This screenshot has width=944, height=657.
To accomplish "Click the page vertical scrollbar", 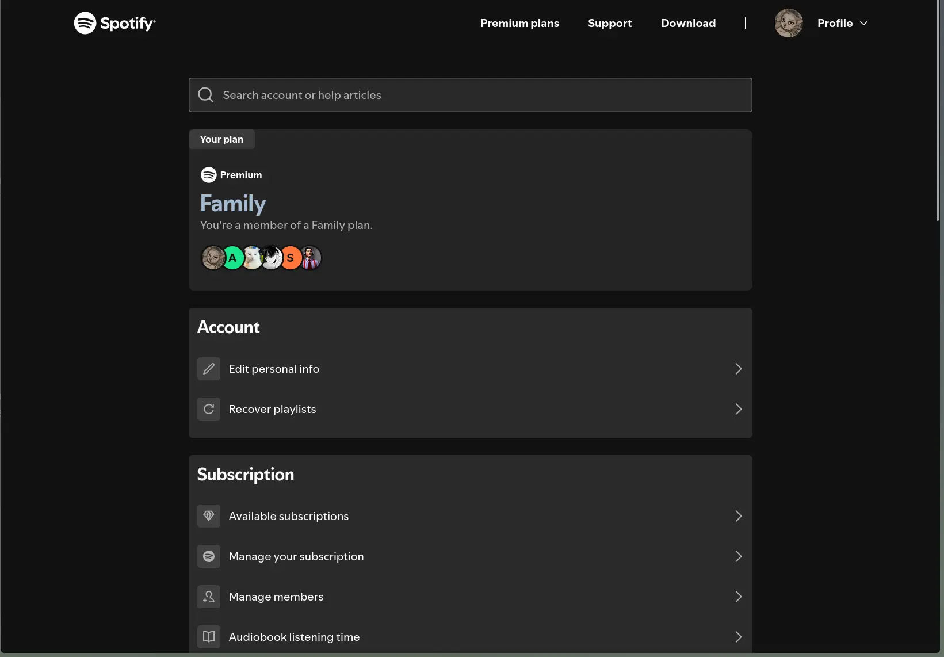I will [938, 110].
